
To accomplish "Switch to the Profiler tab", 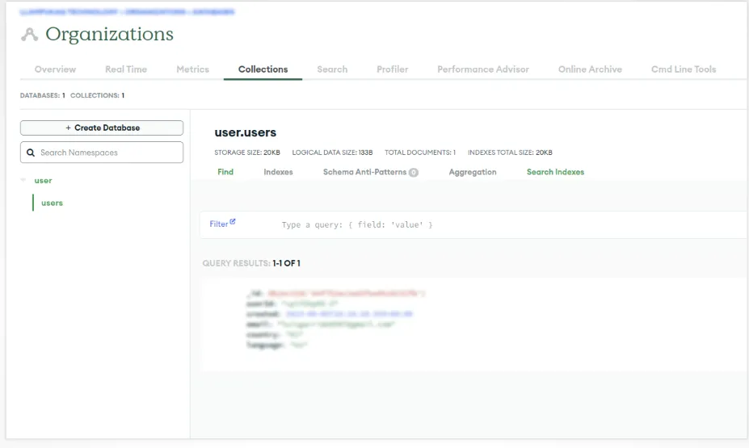I will coord(392,69).
